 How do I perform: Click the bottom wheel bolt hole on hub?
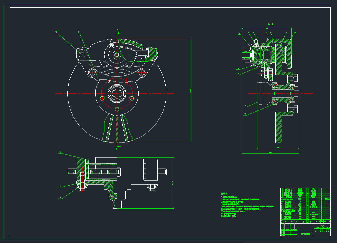pyautogui.click(x=117, y=109)
